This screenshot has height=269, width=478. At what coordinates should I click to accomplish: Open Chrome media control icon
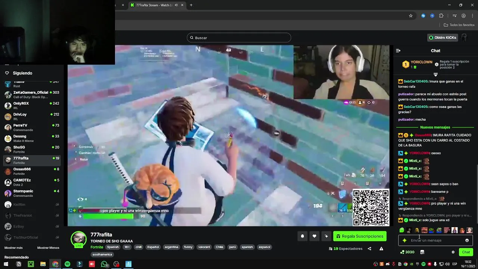pos(454,16)
